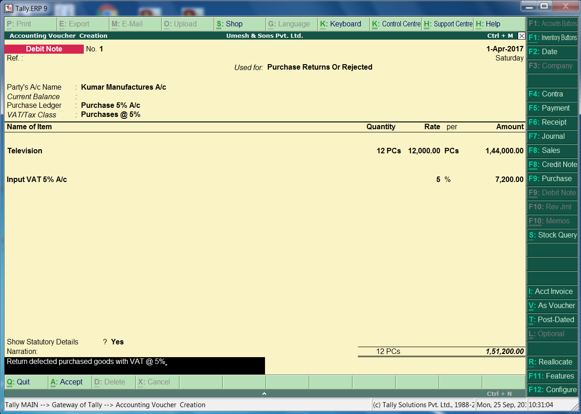Click the Ctrl + N calculator label

499,394
